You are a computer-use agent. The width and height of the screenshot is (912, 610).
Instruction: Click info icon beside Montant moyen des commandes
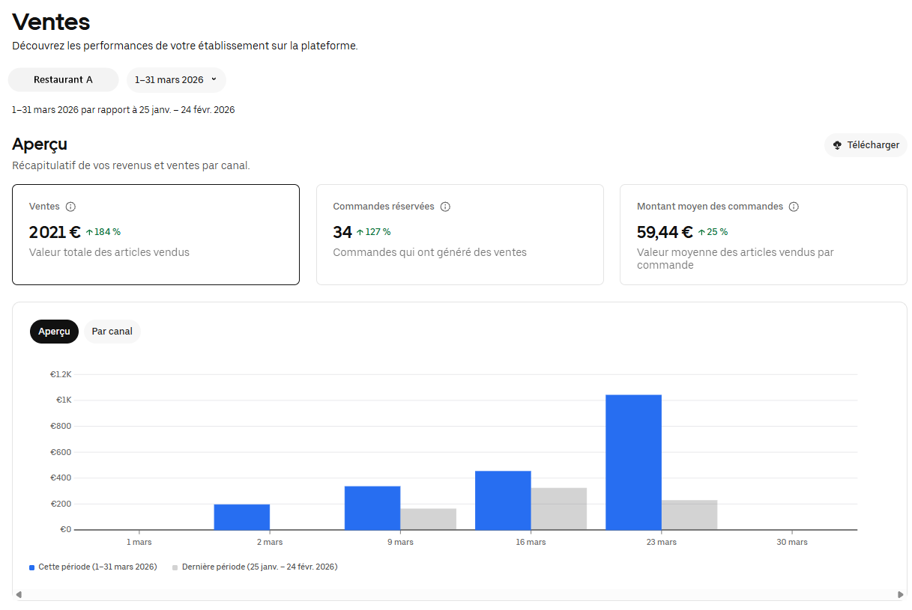(x=794, y=207)
